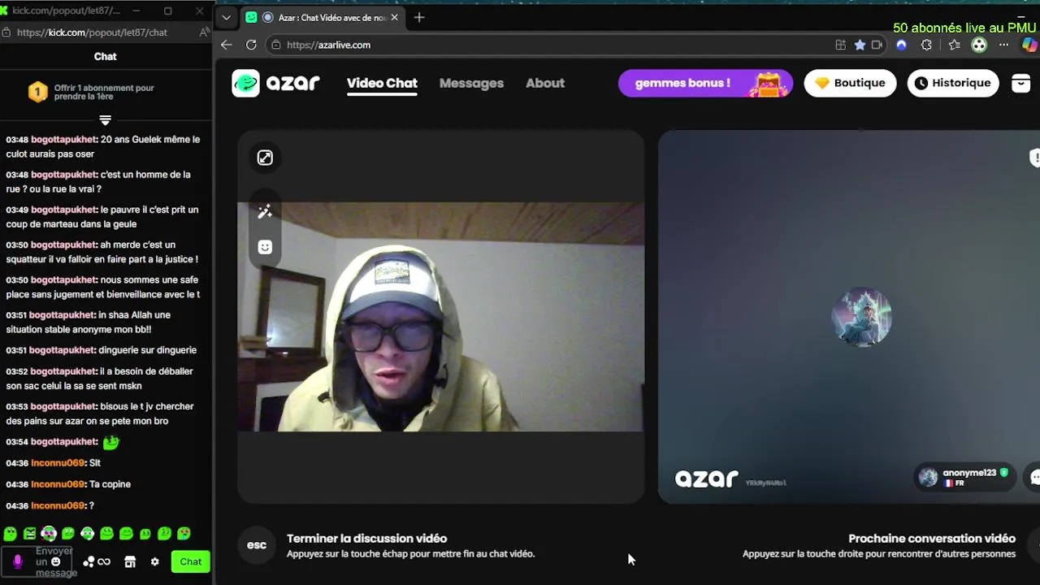Expand the leaderboard arrow in Kick chat
The width and height of the screenshot is (1040, 585).
coord(105,120)
